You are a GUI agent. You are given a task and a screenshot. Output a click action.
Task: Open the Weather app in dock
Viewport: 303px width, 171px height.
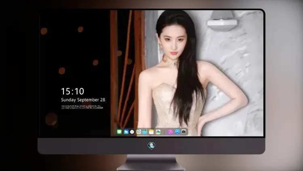[126, 132]
